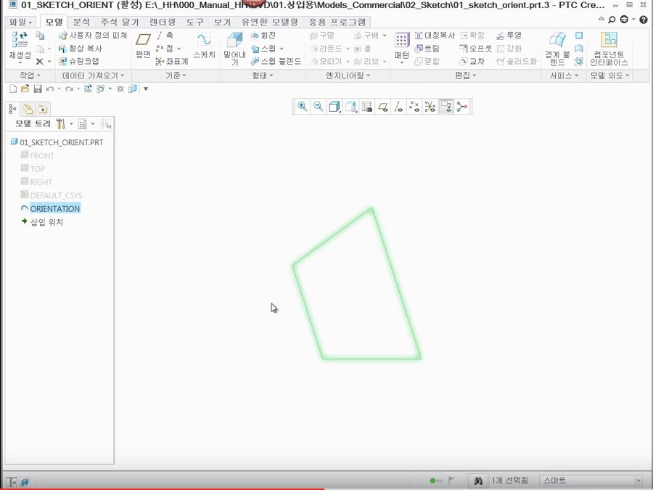Image resolution: width=653 pixels, height=490 pixels.
Task: Toggle spin center display
Action: click(x=462, y=107)
